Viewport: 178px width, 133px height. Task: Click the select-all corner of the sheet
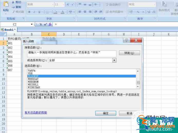(x=3, y=34)
